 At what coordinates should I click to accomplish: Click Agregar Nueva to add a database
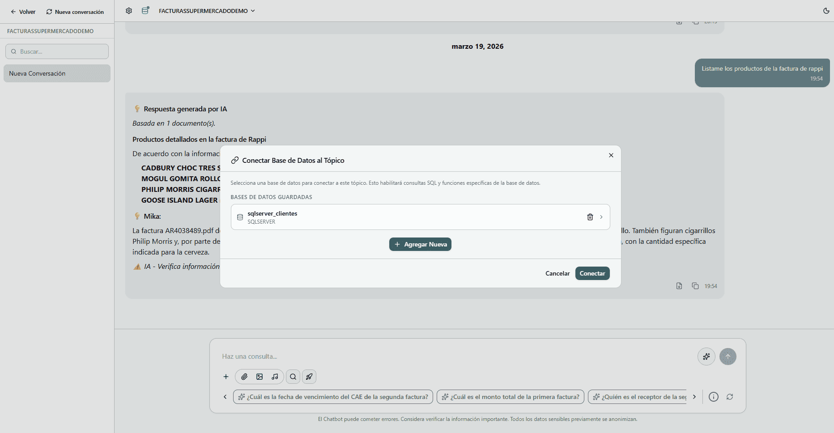pos(420,244)
